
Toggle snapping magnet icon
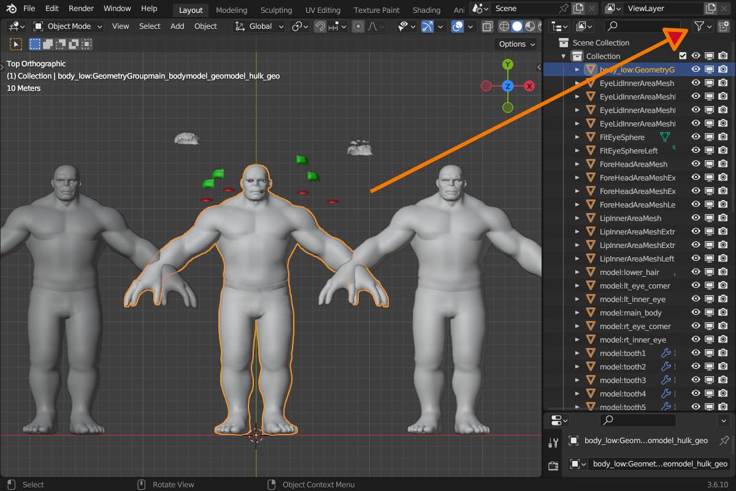coord(320,26)
